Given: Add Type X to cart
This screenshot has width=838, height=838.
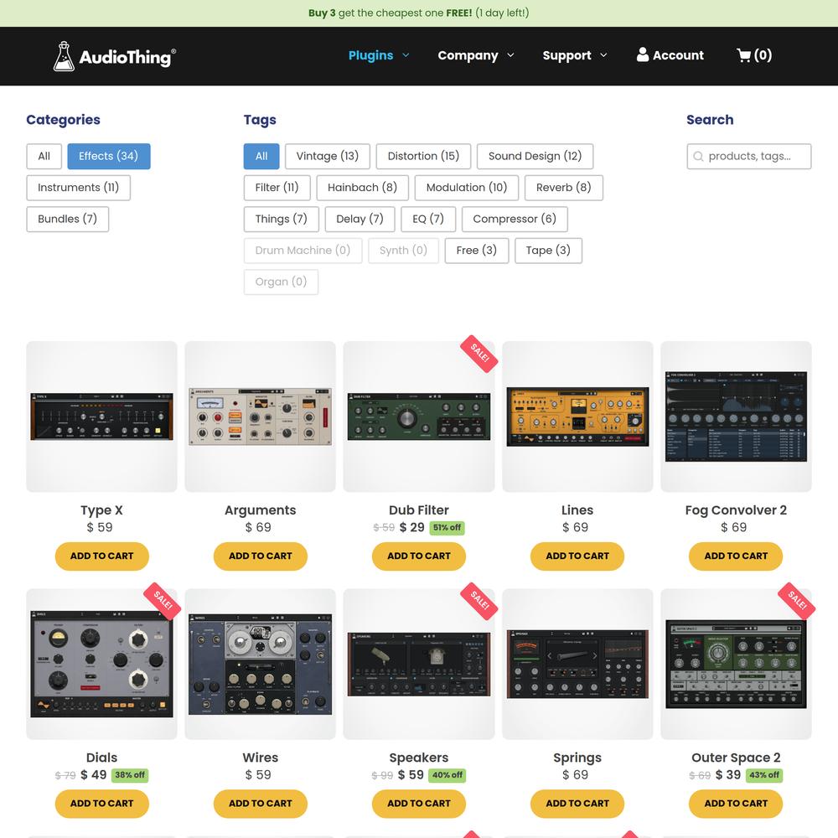Looking at the screenshot, I should point(101,556).
